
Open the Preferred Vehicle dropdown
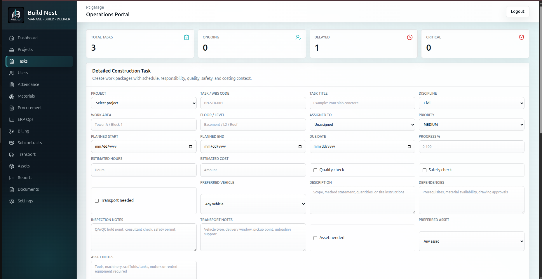(x=253, y=204)
